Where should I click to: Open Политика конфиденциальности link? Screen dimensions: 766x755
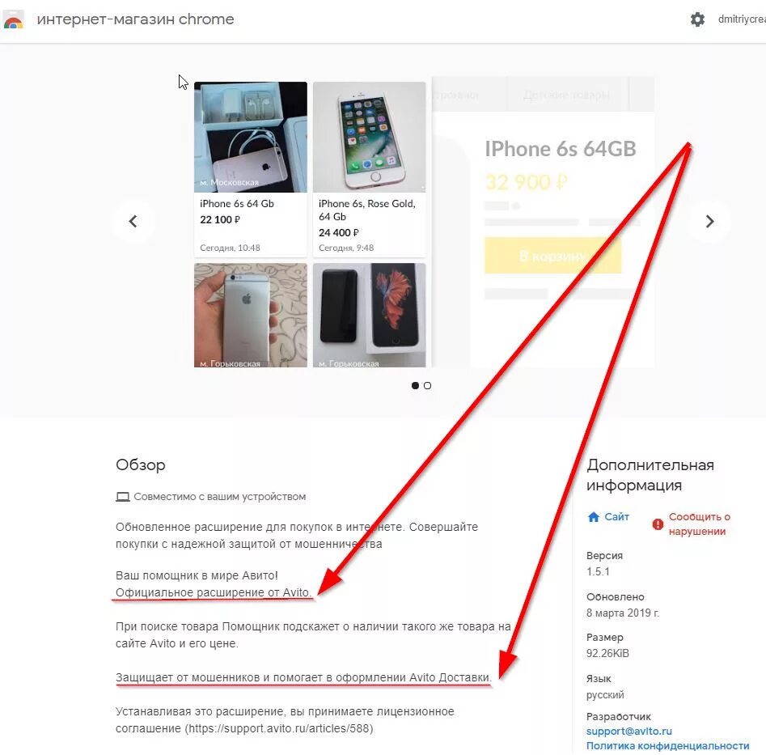pos(668,746)
